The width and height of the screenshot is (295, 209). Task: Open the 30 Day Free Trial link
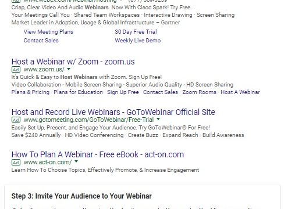coord(136,32)
